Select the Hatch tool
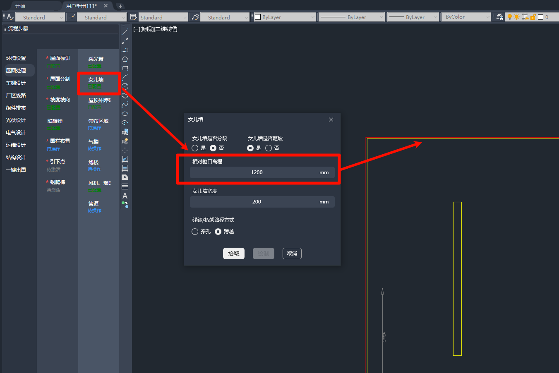Image resolution: width=559 pixels, height=373 pixels. (x=125, y=159)
